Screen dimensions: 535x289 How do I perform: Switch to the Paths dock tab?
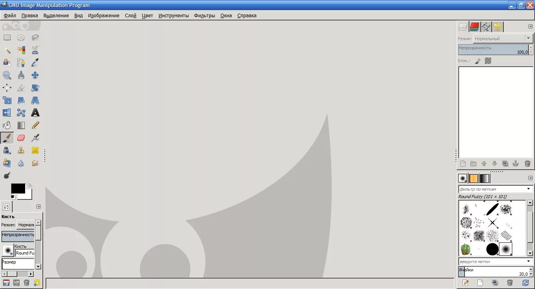(x=486, y=27)
